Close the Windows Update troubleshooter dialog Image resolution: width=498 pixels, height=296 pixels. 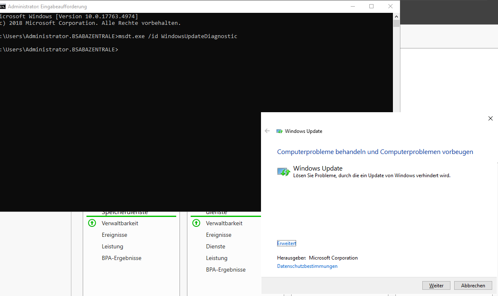491,118
